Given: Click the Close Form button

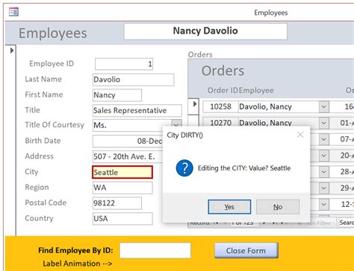Looking at the screenshot, I should [246, 250].
